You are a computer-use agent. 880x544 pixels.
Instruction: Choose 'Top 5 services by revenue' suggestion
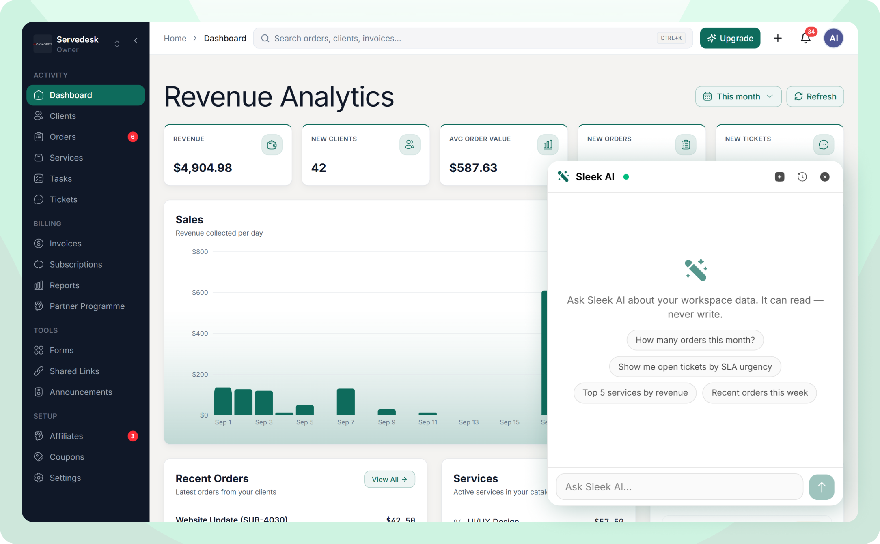coord(635,393)
